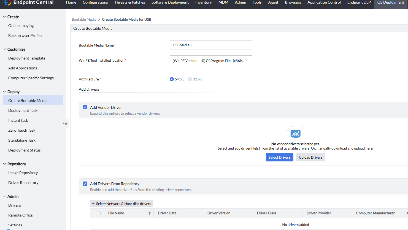This screenshot has width=408, height=230.
Task: Click the 'No drivers added' text
Action: tap(296, 224)
